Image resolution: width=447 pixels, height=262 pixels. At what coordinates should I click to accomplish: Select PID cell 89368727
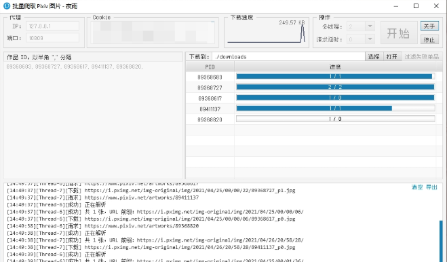[210, 88]
